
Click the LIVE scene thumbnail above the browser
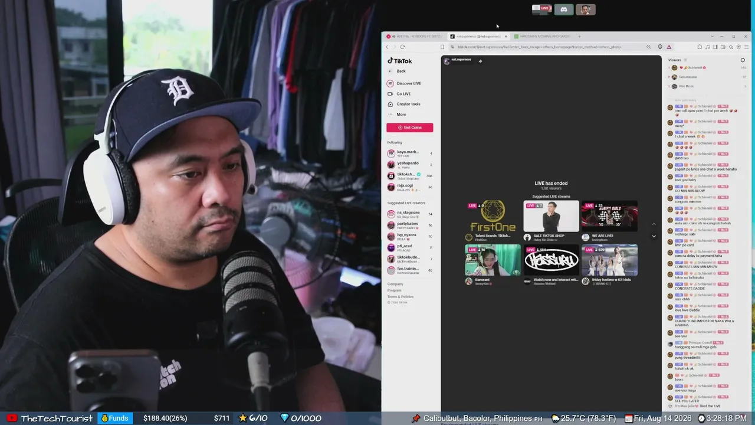tap(541, 9)
